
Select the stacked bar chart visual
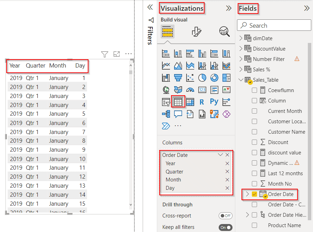166,54
